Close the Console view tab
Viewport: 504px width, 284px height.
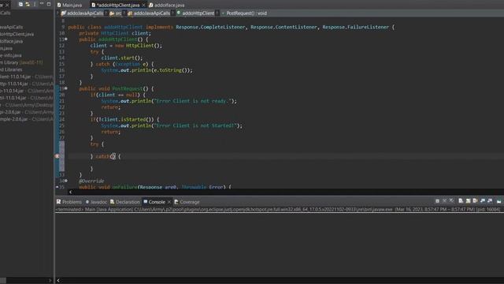pyautogui.click(x=169, y=202)
